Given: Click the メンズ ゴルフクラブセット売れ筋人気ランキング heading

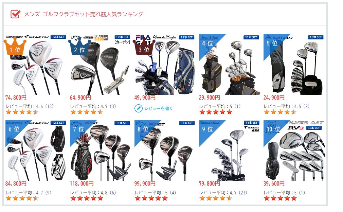Looking at the screenshot, I should coord(83,14).
